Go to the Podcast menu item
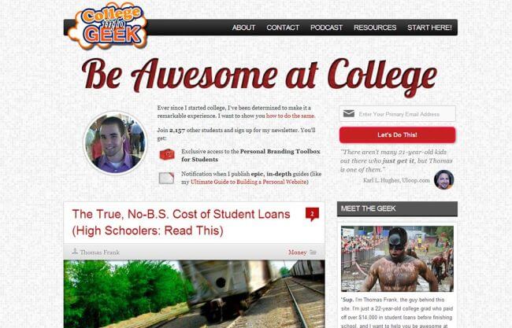 point(327,28)
